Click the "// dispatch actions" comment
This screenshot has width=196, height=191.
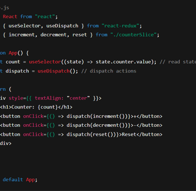(x=109, y=71)
